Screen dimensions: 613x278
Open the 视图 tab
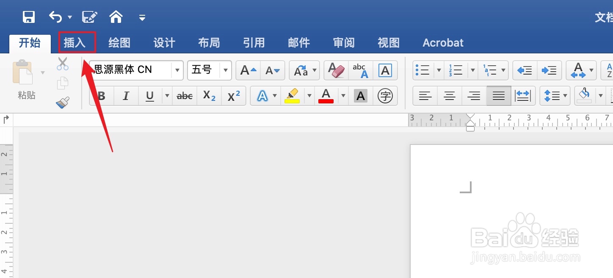389,43
